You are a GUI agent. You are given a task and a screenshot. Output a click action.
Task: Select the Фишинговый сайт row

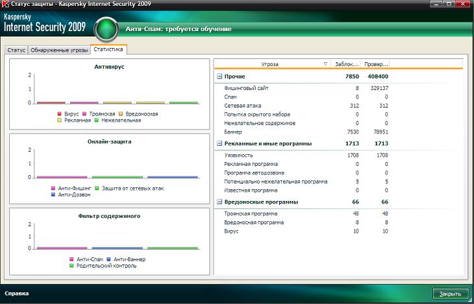[x=338, y=88]
